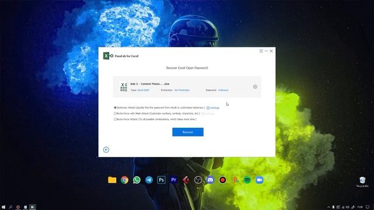The width and height of the screenshot is (374, 210).
Task: Open Zoom from the dock
Action: point(259,180)
